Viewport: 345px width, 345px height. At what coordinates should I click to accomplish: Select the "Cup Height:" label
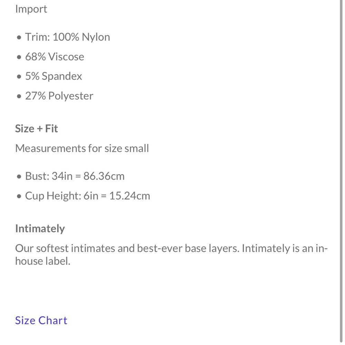tap(53, 196)
